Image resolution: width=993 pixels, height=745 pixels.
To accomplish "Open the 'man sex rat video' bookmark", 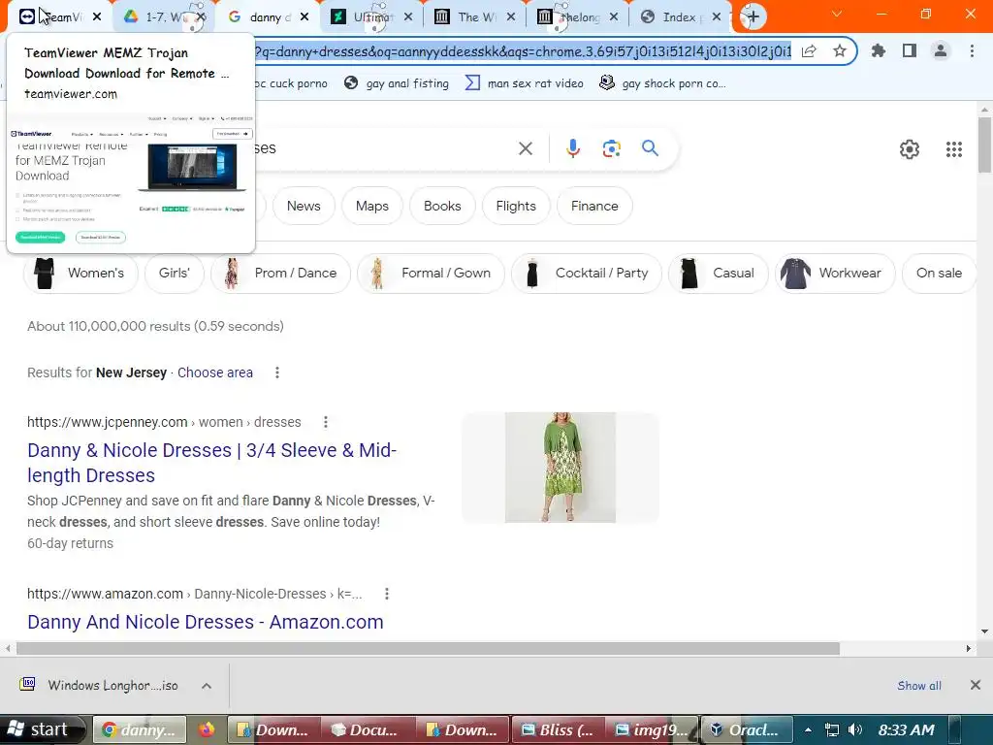I will pyautogui.click(x=524, y=83).
